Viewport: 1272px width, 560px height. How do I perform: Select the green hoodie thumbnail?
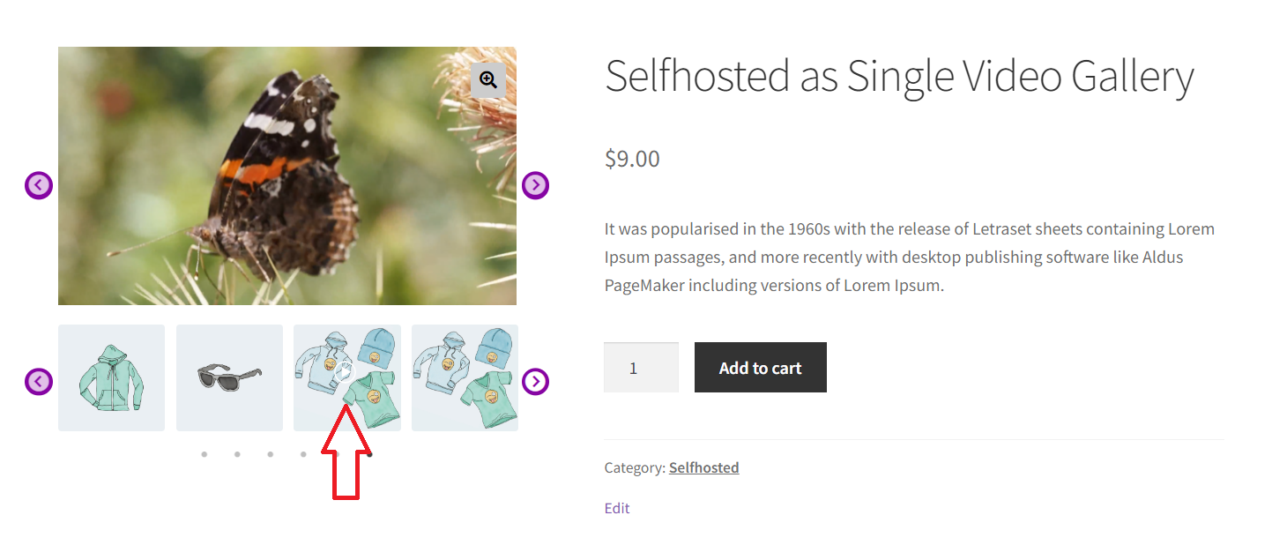[x=111, y=377]
